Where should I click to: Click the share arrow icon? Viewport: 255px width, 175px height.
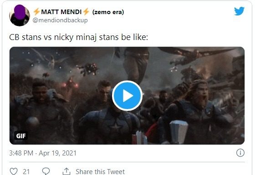pos(66,171)
